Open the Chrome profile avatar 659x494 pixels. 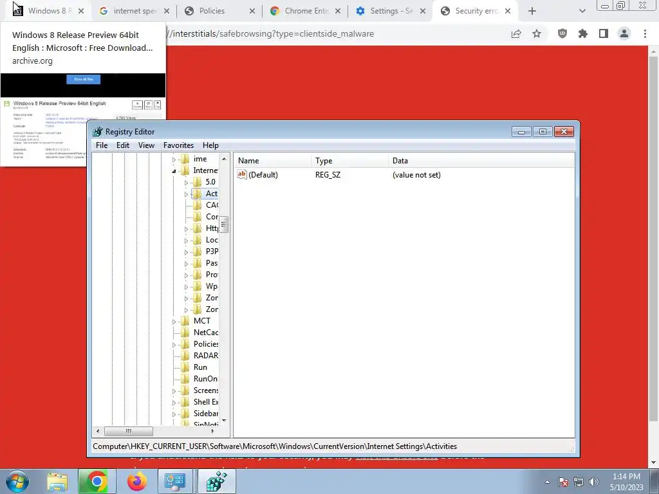click(x=624, y=33)
